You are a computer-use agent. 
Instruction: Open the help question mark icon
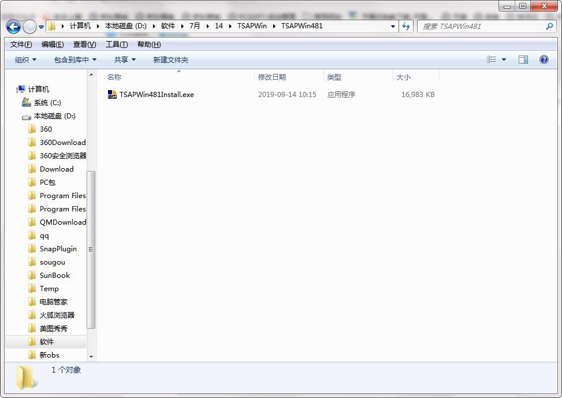(x=544, y=59)
